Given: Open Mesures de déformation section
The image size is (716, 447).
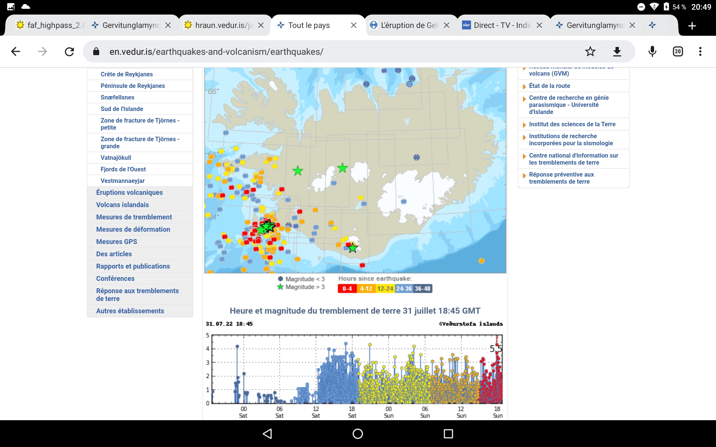Looking at the screenshot, I should [x=133, y=229].
